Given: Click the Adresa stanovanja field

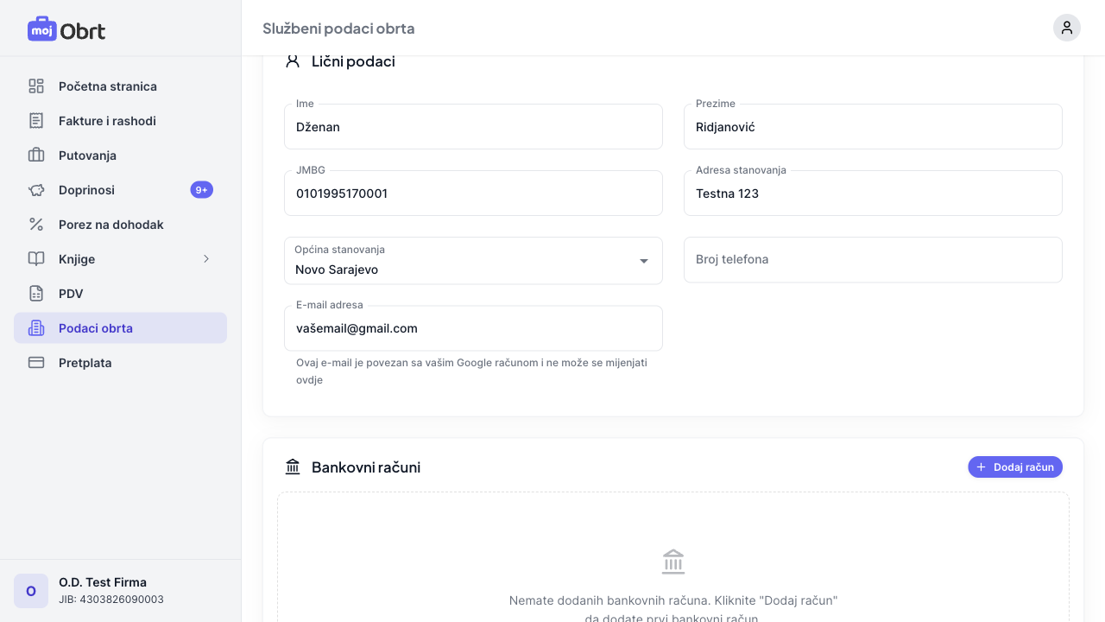Looking at the screenshot, I should (873, 194).
